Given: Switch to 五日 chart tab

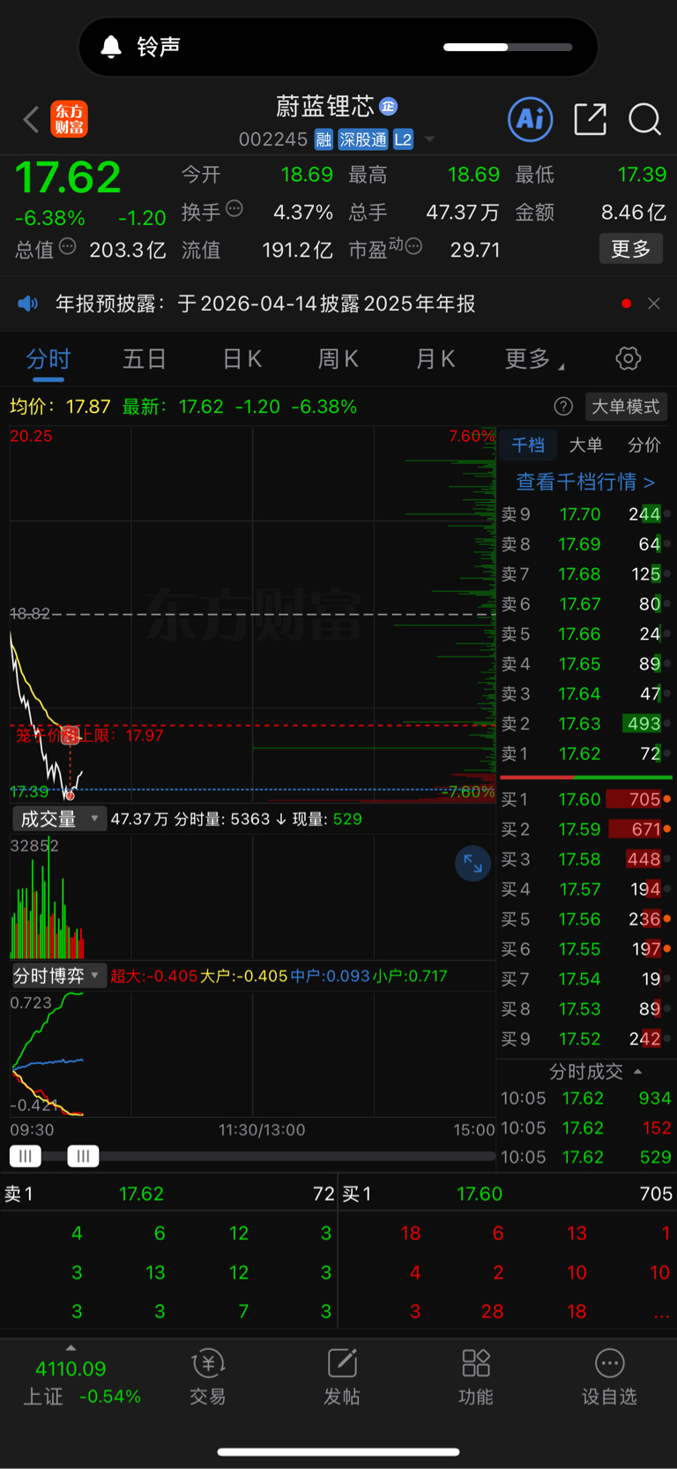Looking at the screenshot, I should pyautogui.click(x=145, y=359).
